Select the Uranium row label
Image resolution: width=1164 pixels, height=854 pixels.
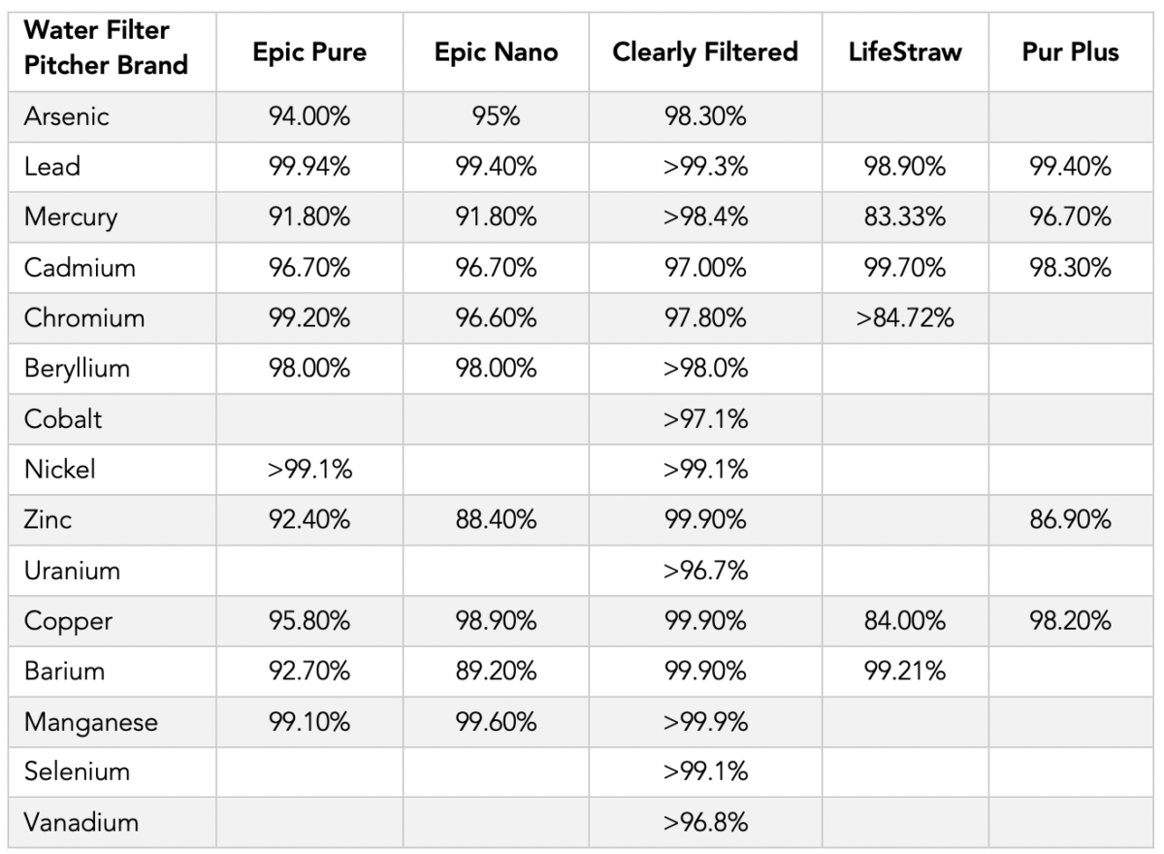tap(73, 571)
